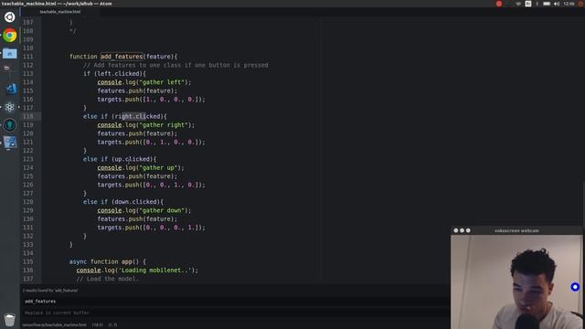The width and height of the screenshot is (585, 329).
Task: Click the results found message text
Action: (x=50, y=291)
